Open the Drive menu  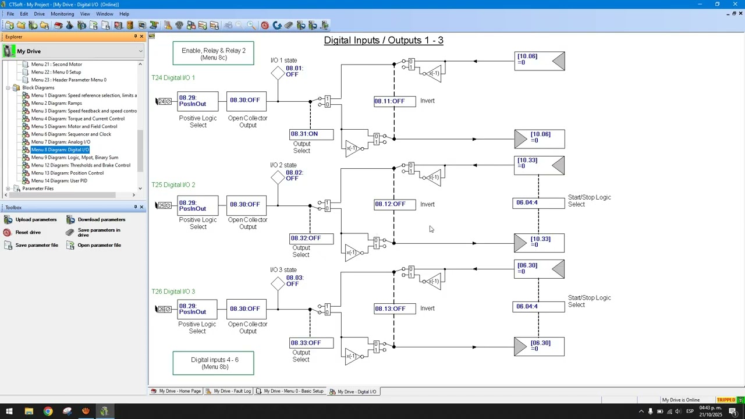tap(39, 14)
